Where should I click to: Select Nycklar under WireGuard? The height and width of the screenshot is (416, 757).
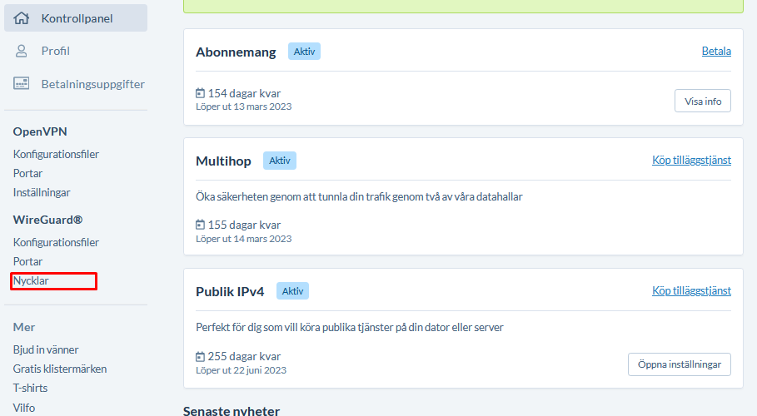(x=31, y=281)
